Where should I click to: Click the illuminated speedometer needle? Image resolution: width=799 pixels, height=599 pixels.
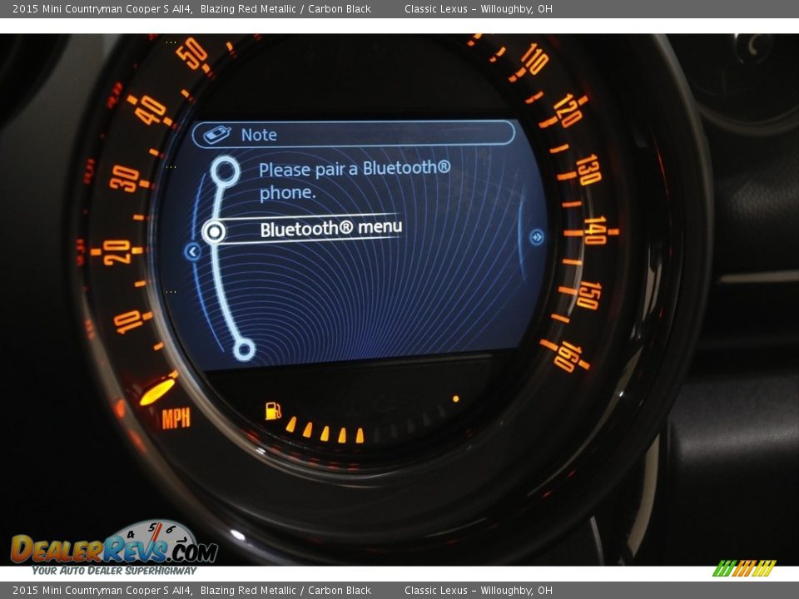point(158,391)
